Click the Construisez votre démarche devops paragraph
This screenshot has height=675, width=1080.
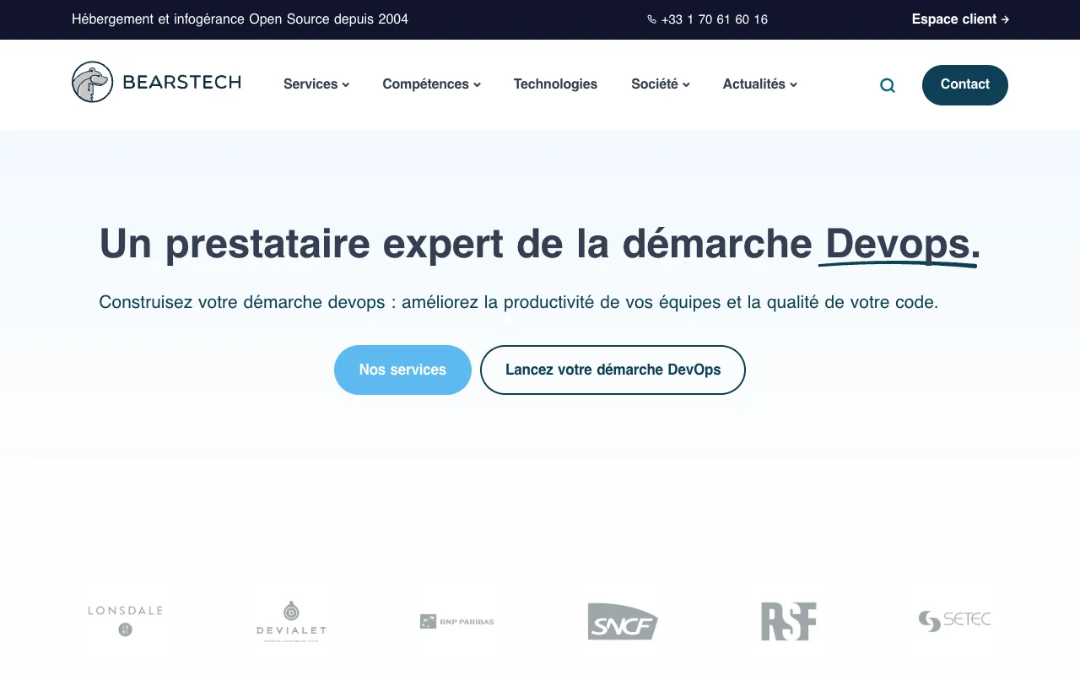click(x=518, y=302)
